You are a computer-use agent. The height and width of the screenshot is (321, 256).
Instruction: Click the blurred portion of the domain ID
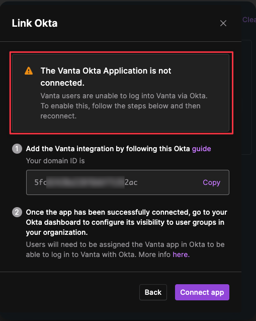click(86, 182)
